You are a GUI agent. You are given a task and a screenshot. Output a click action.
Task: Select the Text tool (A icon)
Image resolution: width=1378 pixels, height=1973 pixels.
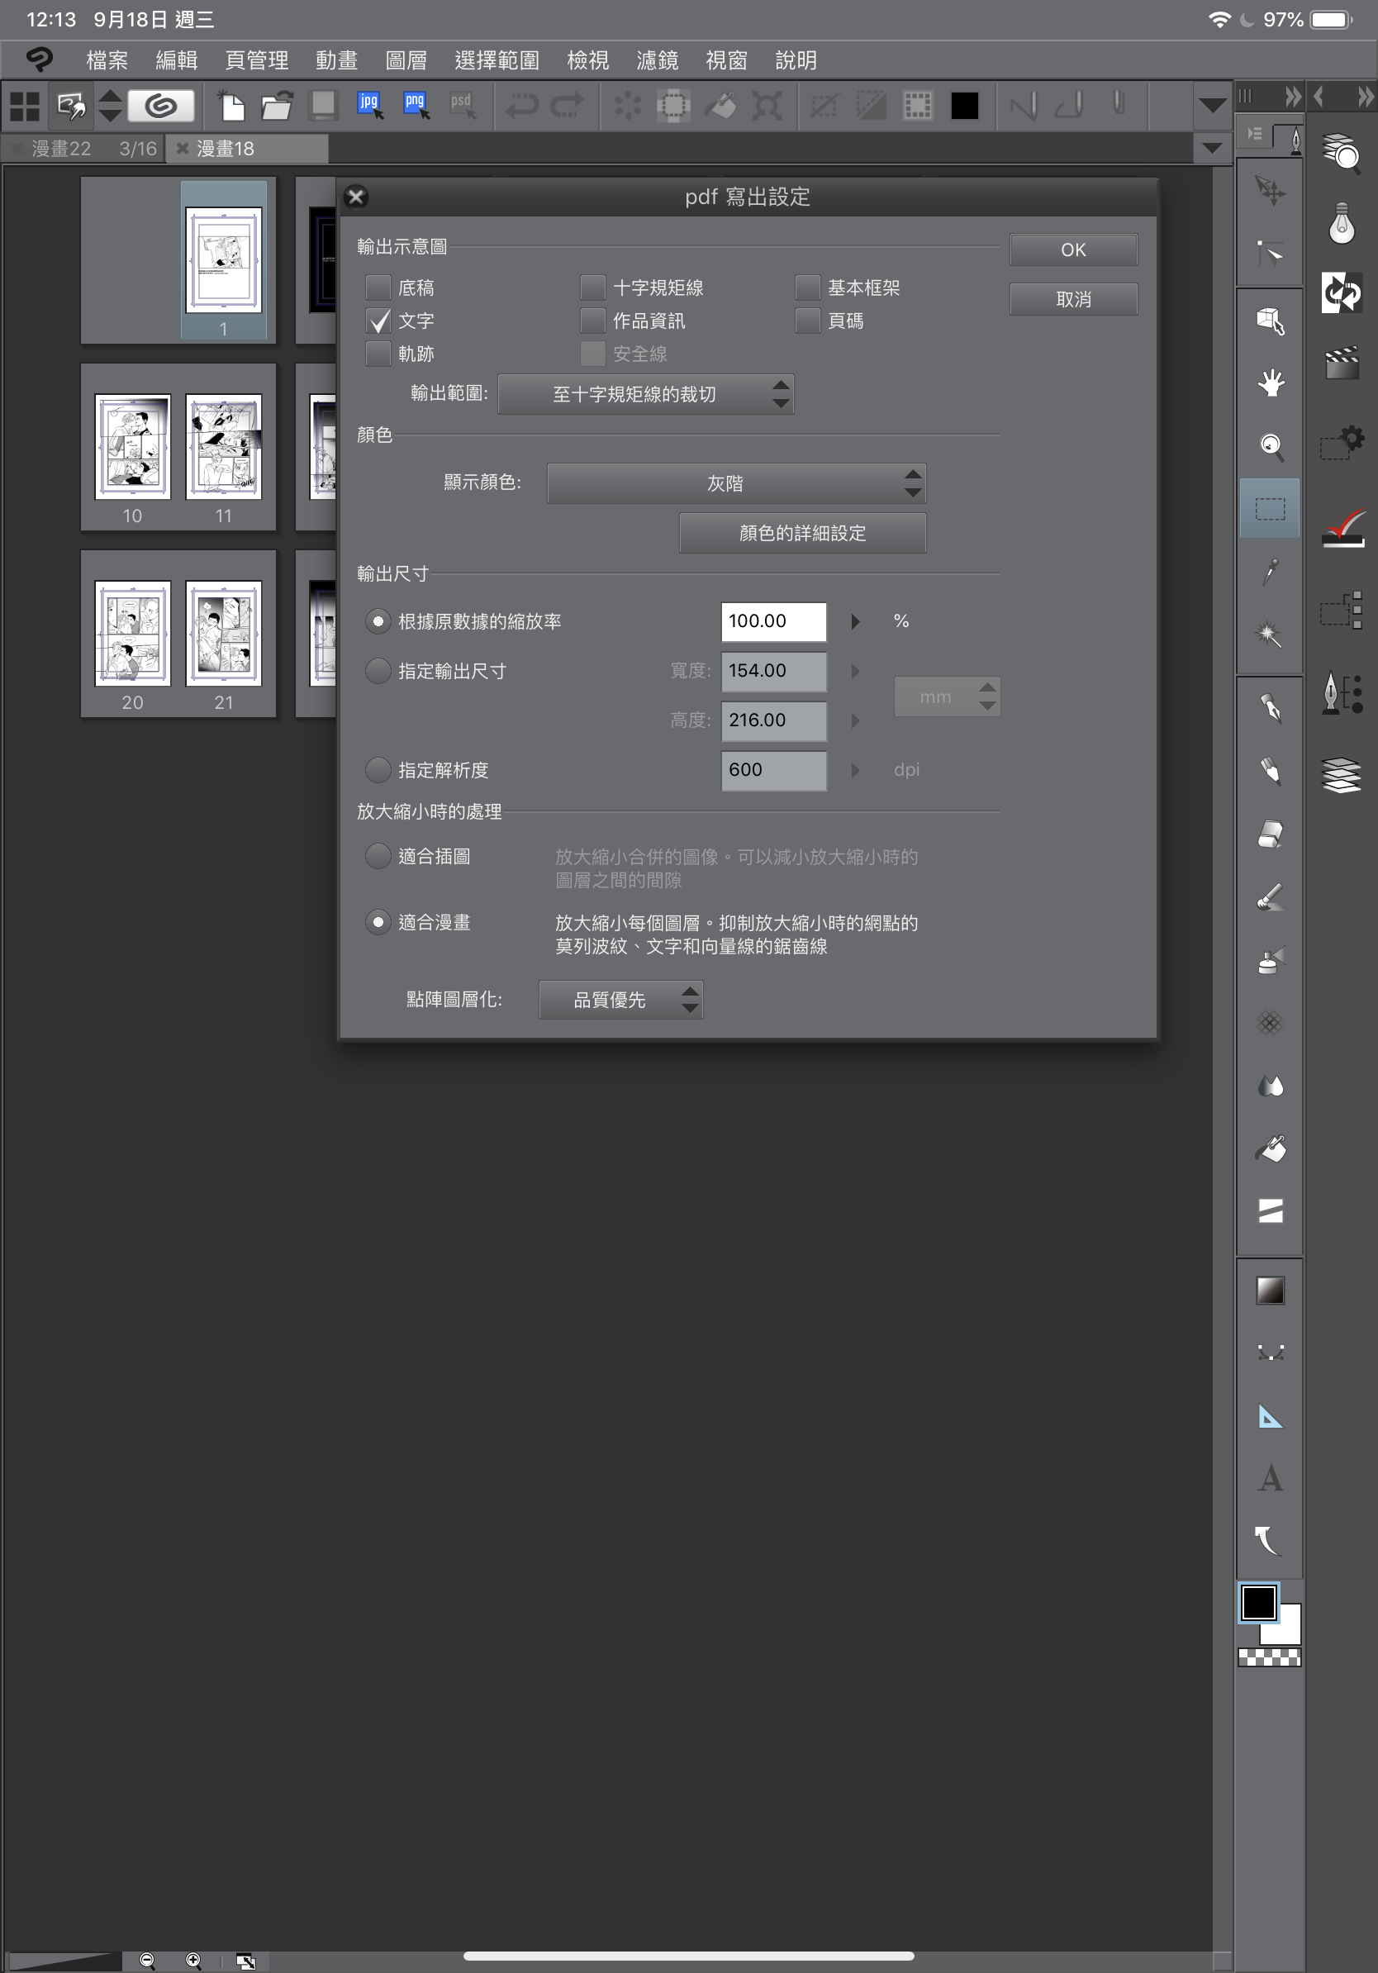click(1270, 1479)
